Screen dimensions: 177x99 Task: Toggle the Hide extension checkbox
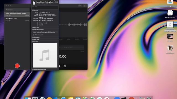tap(33, 35)
